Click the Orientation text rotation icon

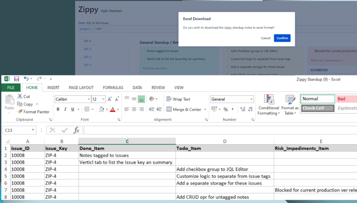tap(152, 99)
